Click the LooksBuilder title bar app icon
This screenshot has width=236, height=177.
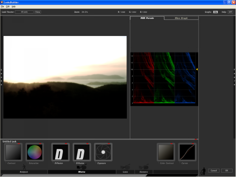[x=2, y=2]
